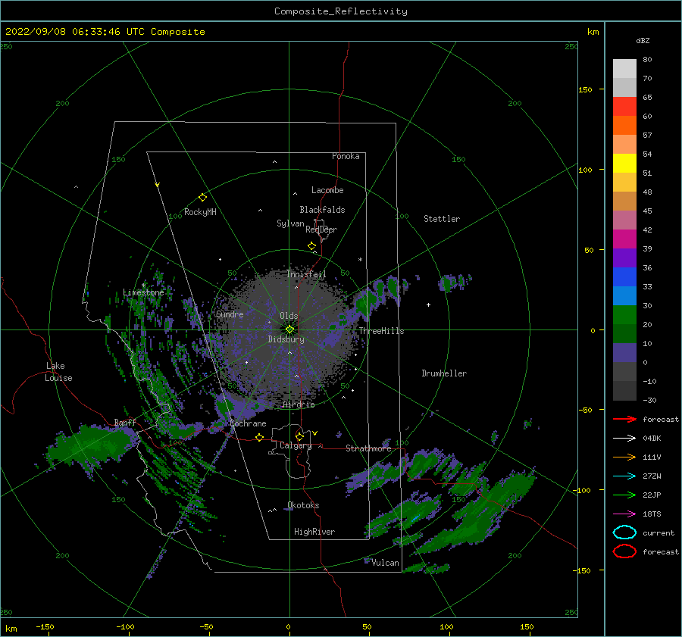This screenshot has height=637, width=682.
Task: Select the red 'forecast' ellipse legend icon
Action: (624, 551)
